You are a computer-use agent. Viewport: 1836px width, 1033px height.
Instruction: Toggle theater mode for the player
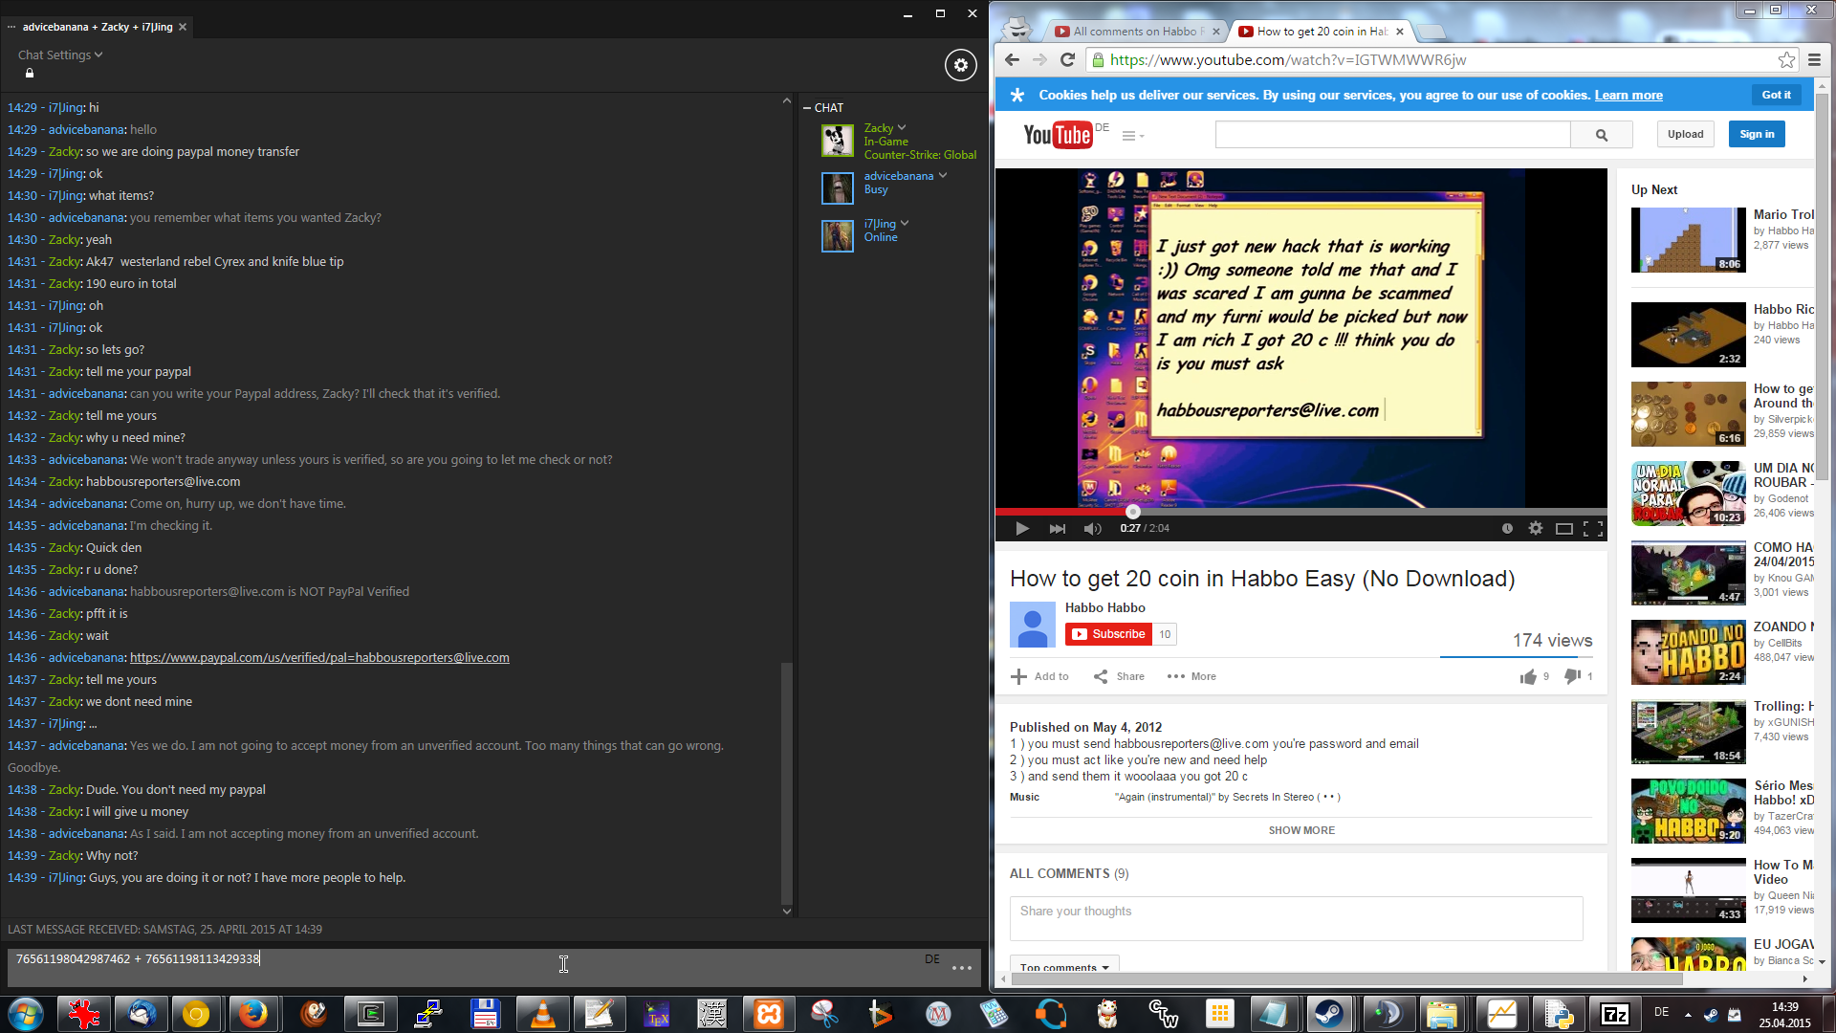click(x=1563, y=529)
